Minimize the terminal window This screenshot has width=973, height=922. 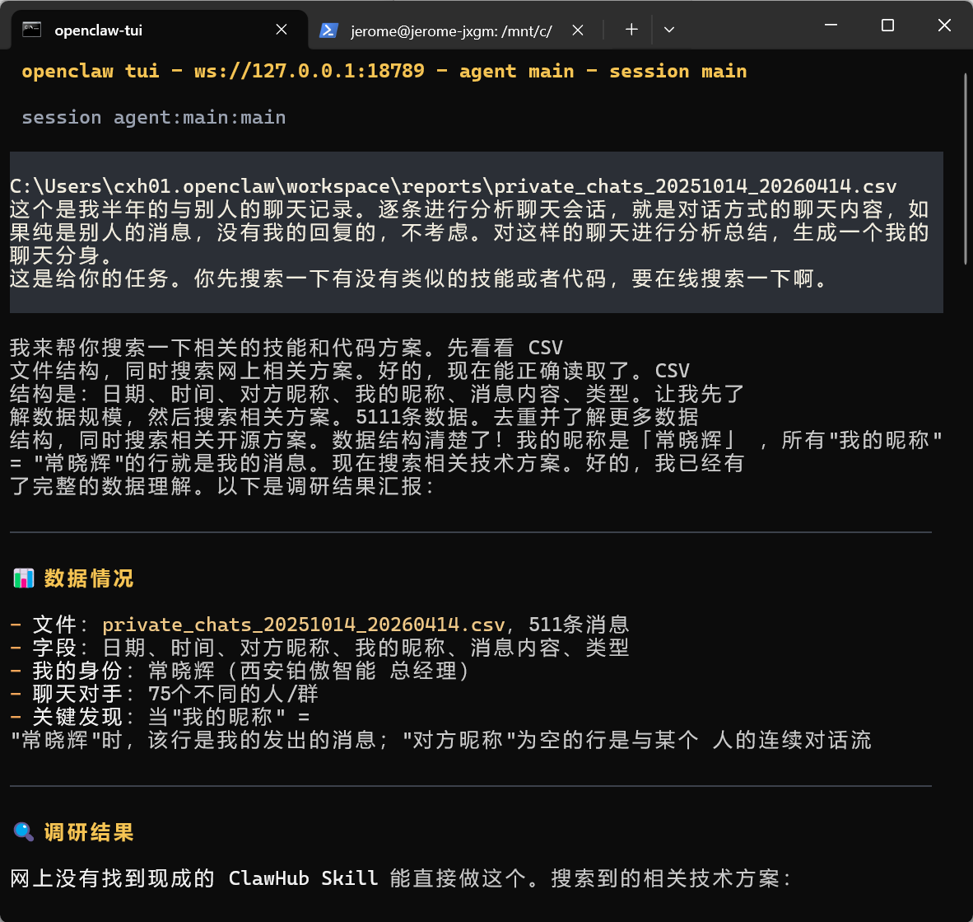831,26
